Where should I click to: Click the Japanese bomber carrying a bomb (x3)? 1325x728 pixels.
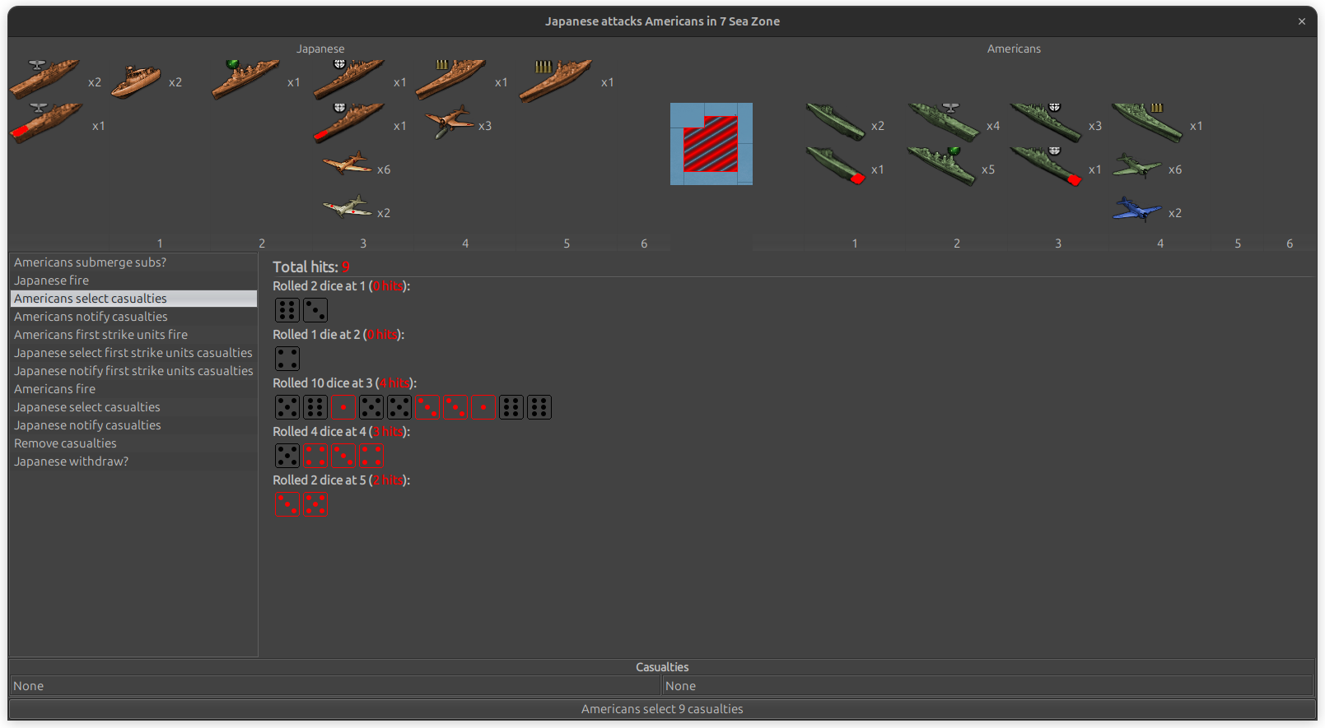click(449, 122)
